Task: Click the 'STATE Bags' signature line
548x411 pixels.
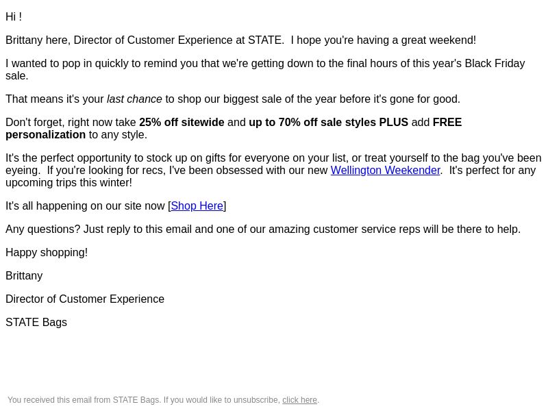Action: pyautogui.click(x=36, y=322)
